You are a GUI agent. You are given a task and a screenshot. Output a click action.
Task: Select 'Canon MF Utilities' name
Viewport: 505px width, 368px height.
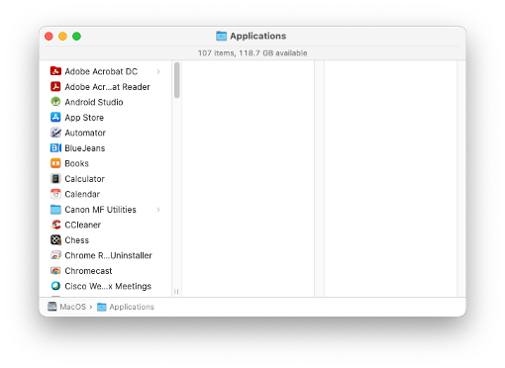(100, 210)
